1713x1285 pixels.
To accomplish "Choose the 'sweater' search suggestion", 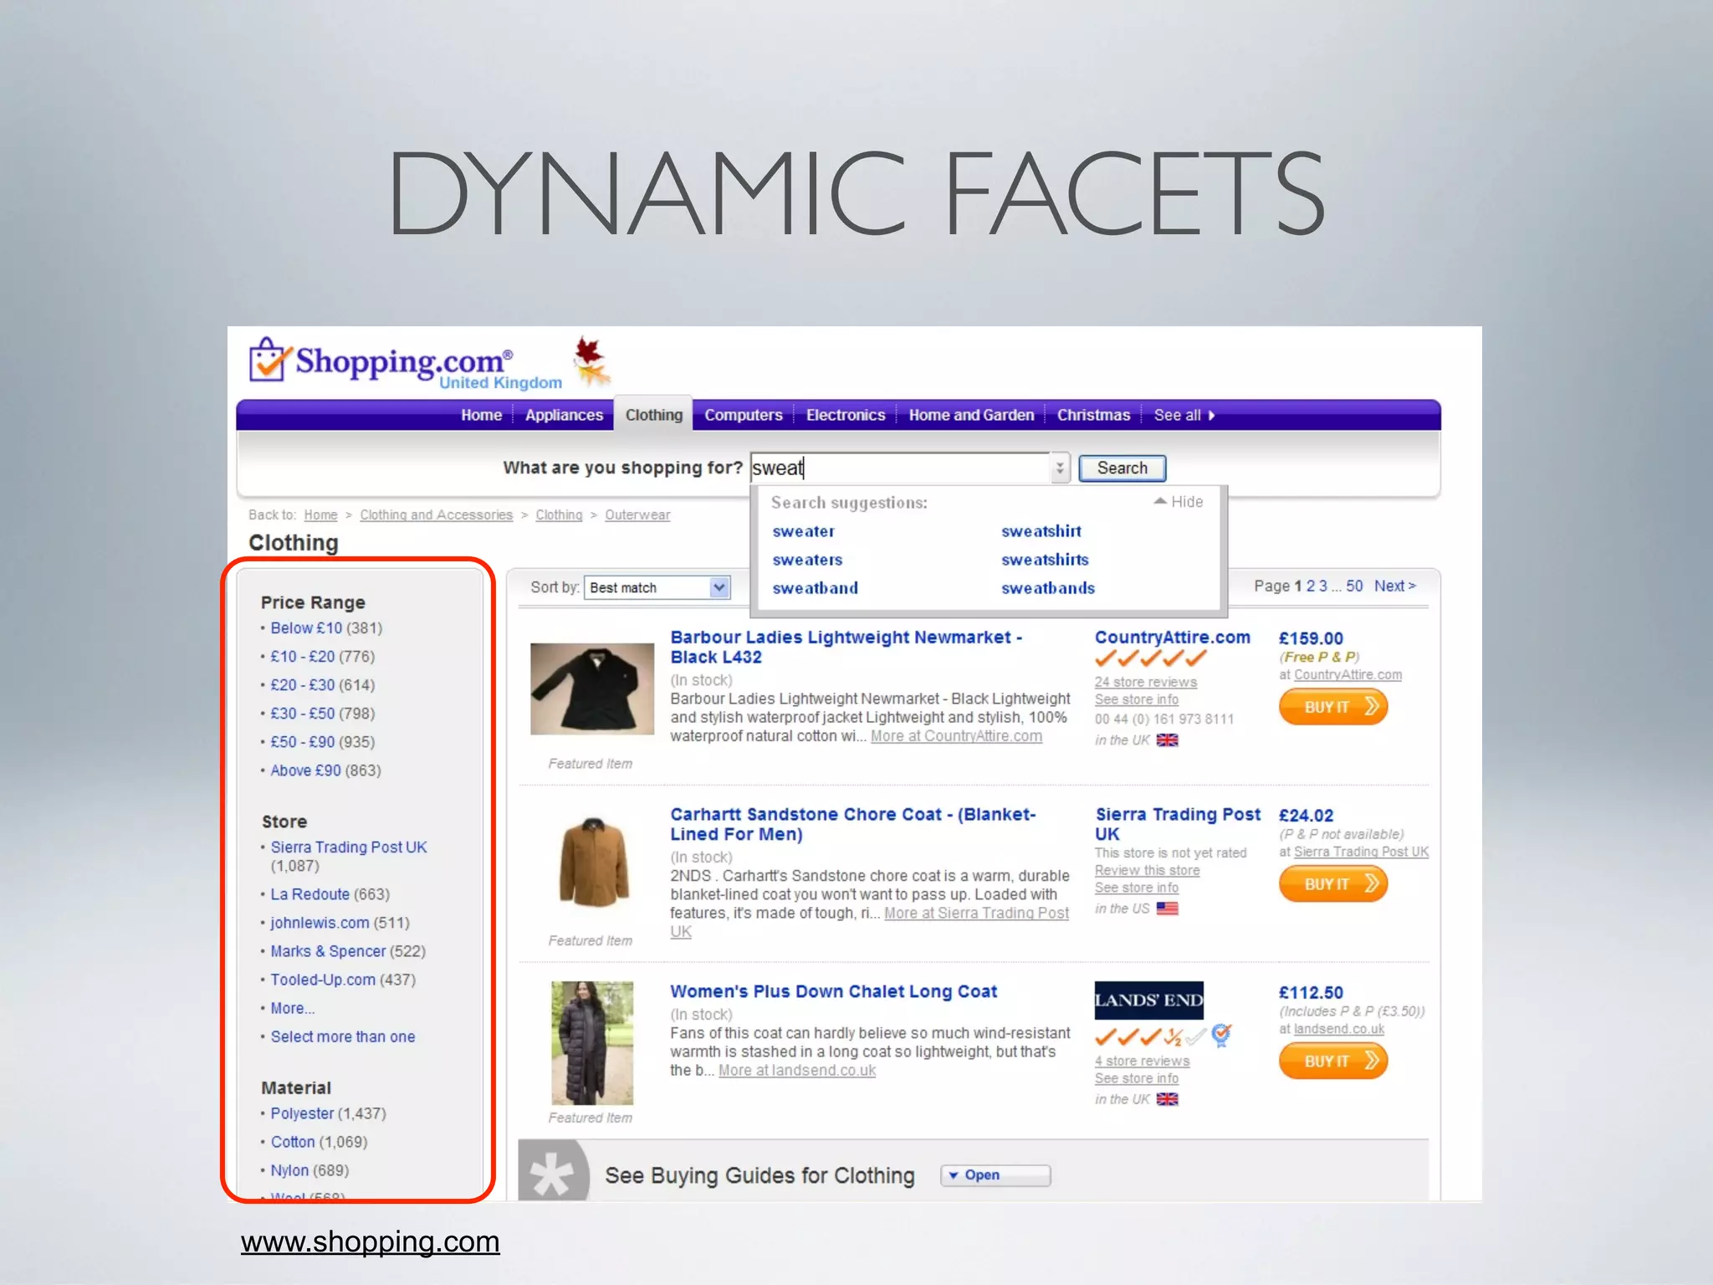I will (803, 531).
